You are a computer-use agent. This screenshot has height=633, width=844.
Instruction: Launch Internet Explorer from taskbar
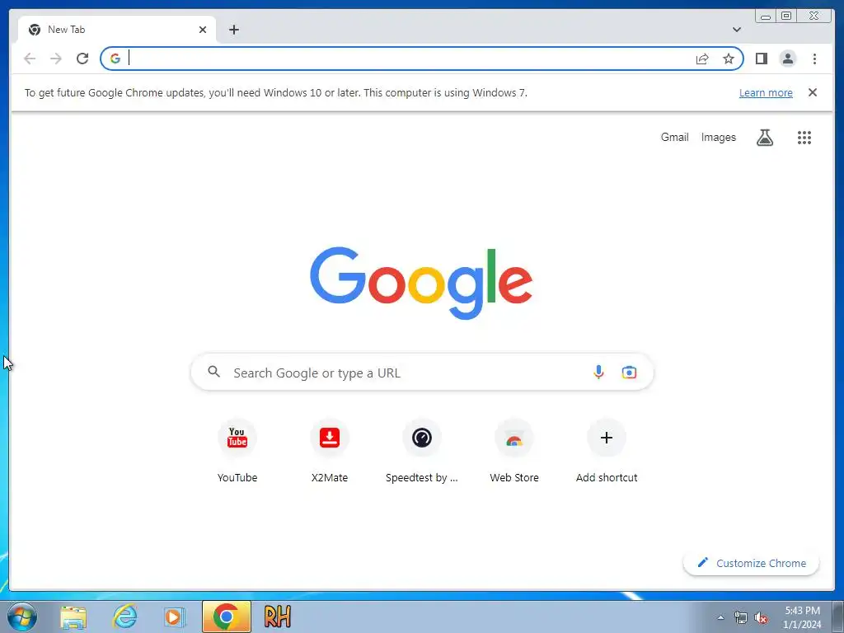point(124,617)
